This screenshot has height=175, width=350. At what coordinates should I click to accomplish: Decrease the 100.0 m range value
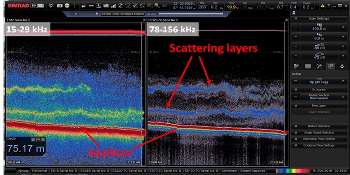(x=296, y=28)
